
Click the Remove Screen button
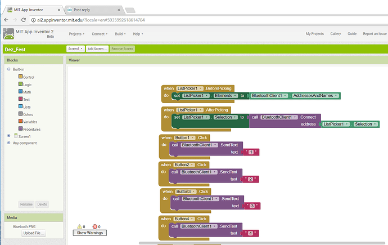pyautogui.click(x=122, y=49)
